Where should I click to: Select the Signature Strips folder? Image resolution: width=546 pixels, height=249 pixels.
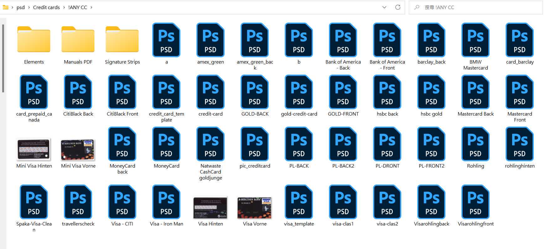pyautogui.click(x=122, y=39)
